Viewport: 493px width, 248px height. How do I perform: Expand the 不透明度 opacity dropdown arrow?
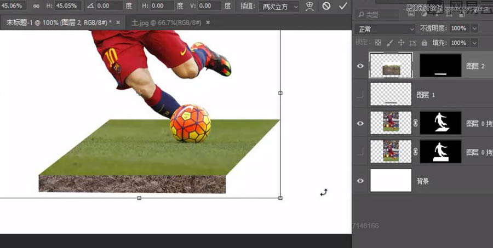click(474, 28)
